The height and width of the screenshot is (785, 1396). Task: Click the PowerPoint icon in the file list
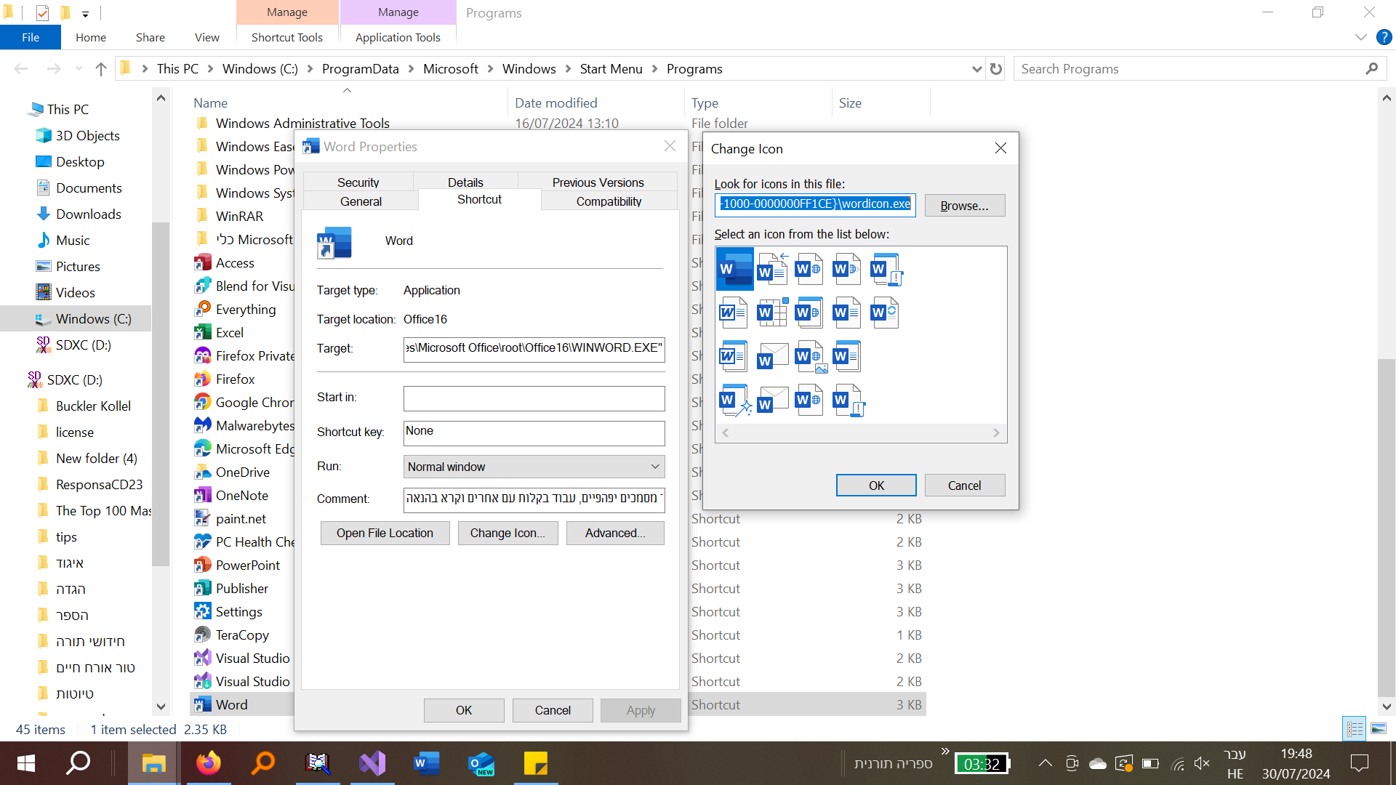[203, 565]
